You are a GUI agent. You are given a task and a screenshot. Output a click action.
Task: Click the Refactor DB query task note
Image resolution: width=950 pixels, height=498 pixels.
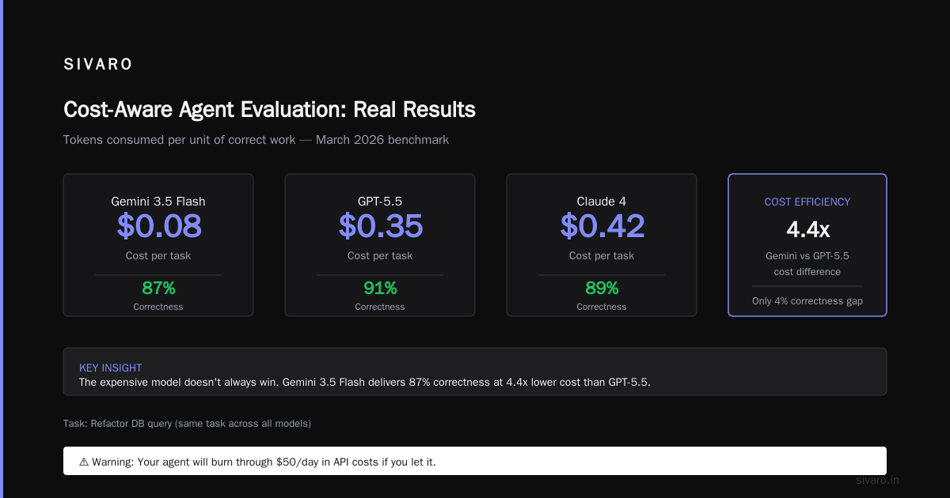coord(187,424)
